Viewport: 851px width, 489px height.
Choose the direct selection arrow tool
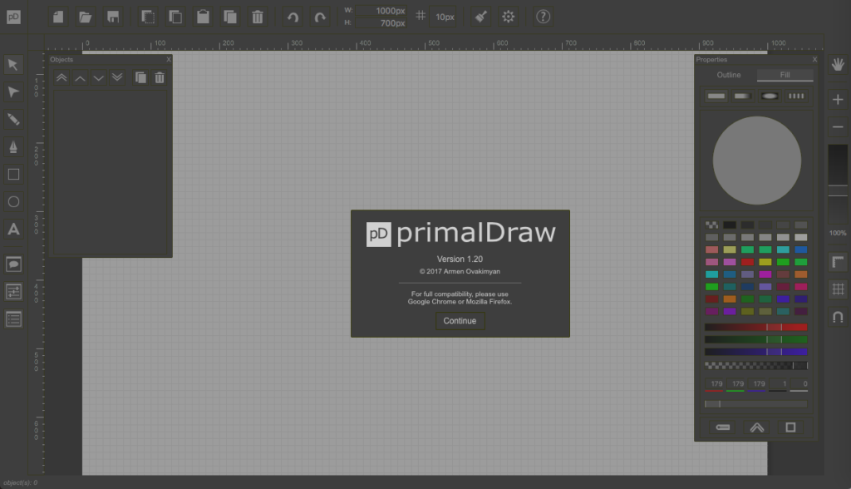pyautogui.click(x=13, y=91)
